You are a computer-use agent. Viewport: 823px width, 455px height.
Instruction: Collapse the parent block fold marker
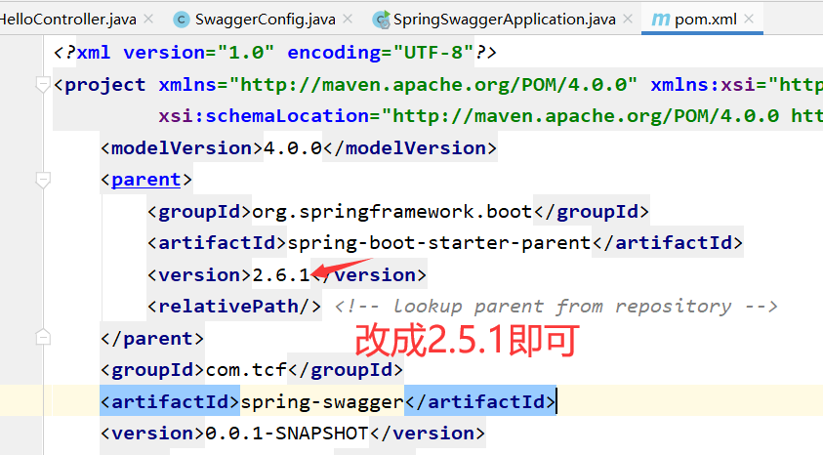tap(43, 180)
